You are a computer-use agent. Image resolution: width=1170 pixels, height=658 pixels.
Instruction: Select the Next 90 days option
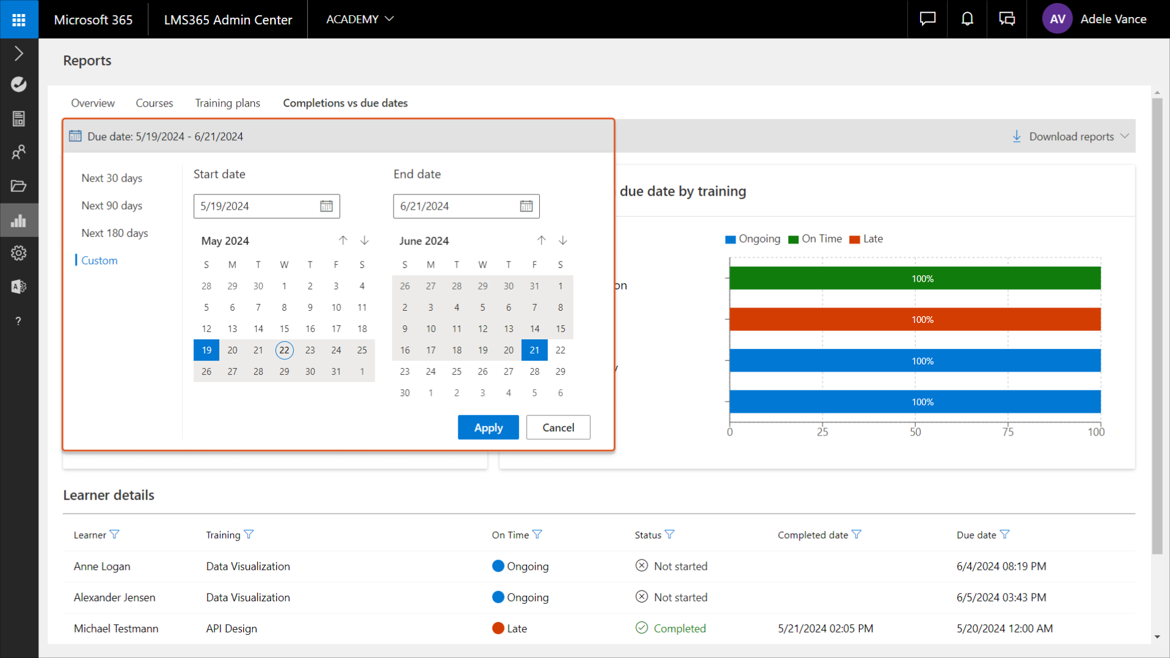click(112, 206)
